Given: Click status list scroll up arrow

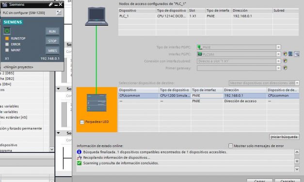Looking at the screenshot, I should coord(297,152).
